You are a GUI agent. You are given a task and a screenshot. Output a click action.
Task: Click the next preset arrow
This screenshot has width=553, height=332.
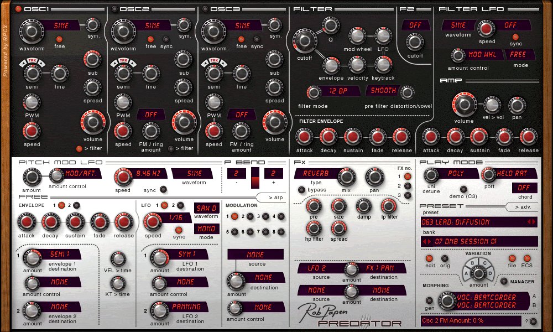pyautogui.click(x=534, y=222)
